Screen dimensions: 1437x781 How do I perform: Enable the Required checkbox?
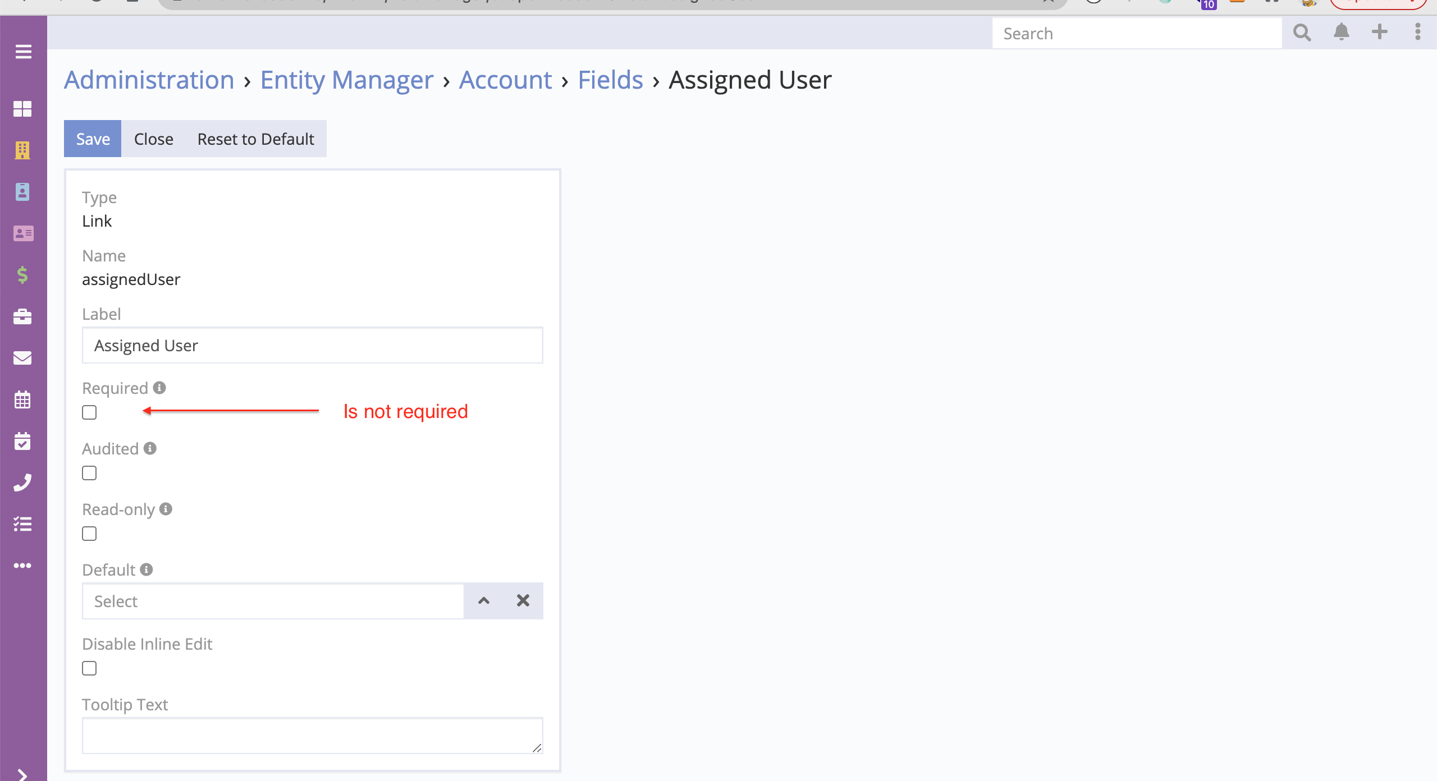click(x=89, y=412)
